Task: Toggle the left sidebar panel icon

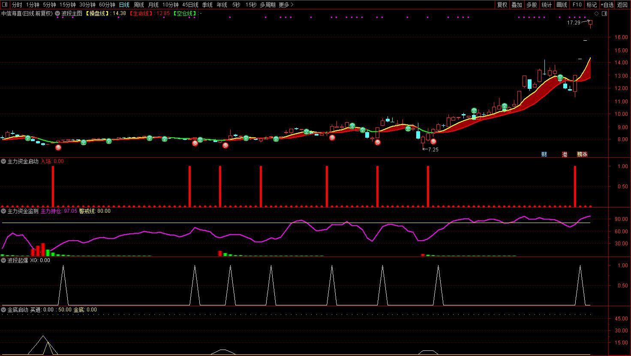Action: tap(5, 5)
